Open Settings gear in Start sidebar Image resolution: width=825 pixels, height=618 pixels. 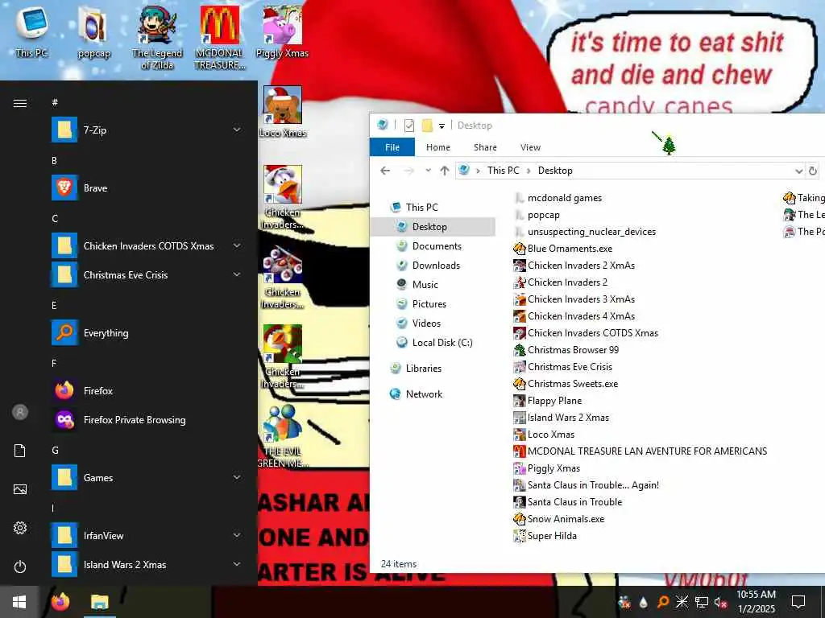20,528
